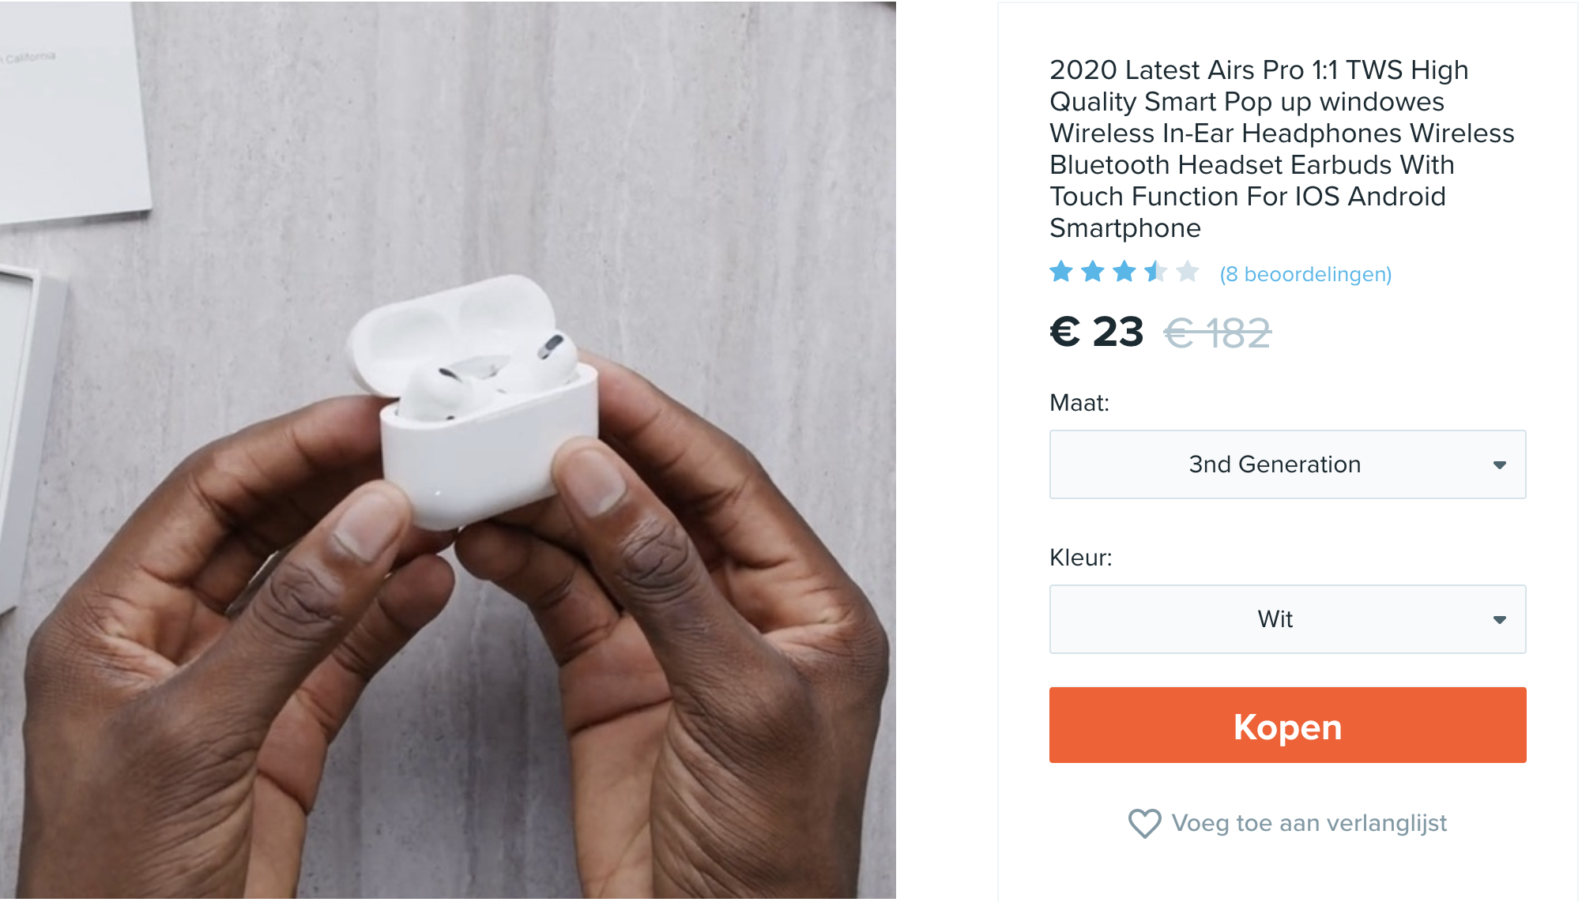This screenshot has height=902, width=1582.
Task: Open the Kleur color dropdown arrow
Action: click(1499, 620)
